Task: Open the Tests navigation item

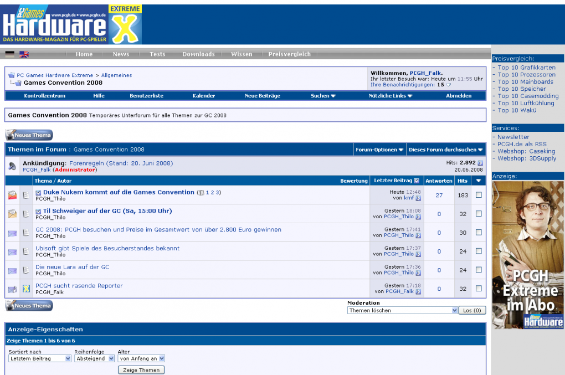Action: click(157, 54)
